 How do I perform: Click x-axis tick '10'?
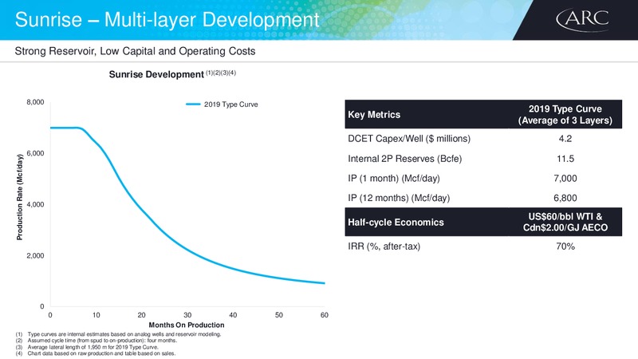pyautogui.click(x=96, y=315)
